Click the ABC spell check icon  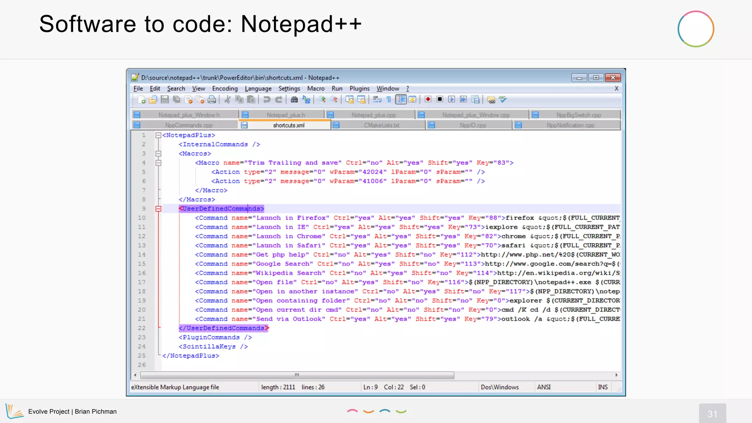(503, 100)
